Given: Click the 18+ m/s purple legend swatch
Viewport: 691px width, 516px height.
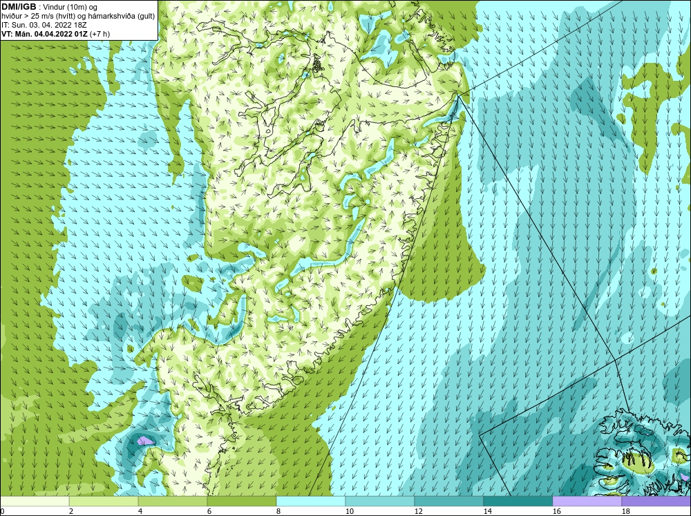Looking at the screenshot, I should click(x=656, y=501).
